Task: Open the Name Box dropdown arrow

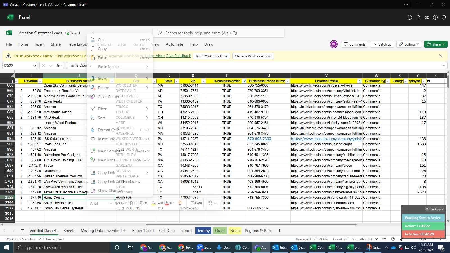Action: pos(35,65)
